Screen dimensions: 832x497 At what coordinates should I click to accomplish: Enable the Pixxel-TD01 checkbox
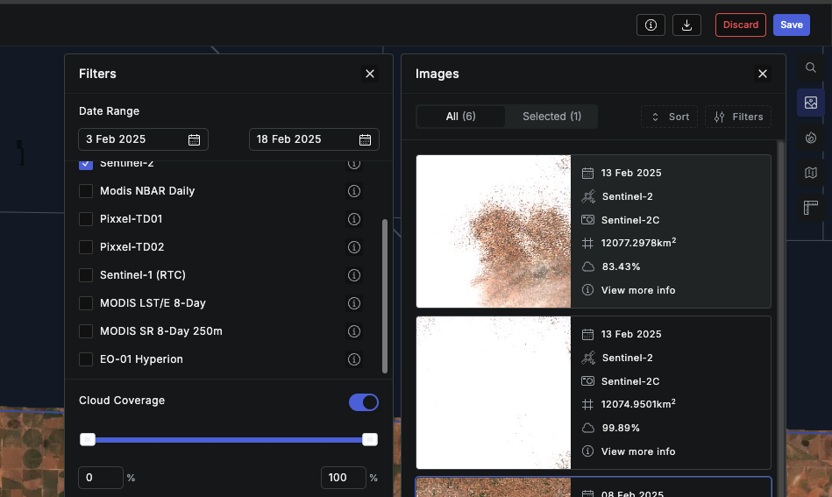(85, 219)
